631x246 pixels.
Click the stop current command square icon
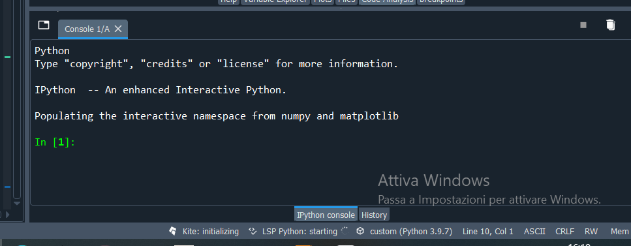pyautogui.click(x=583, y=25)
